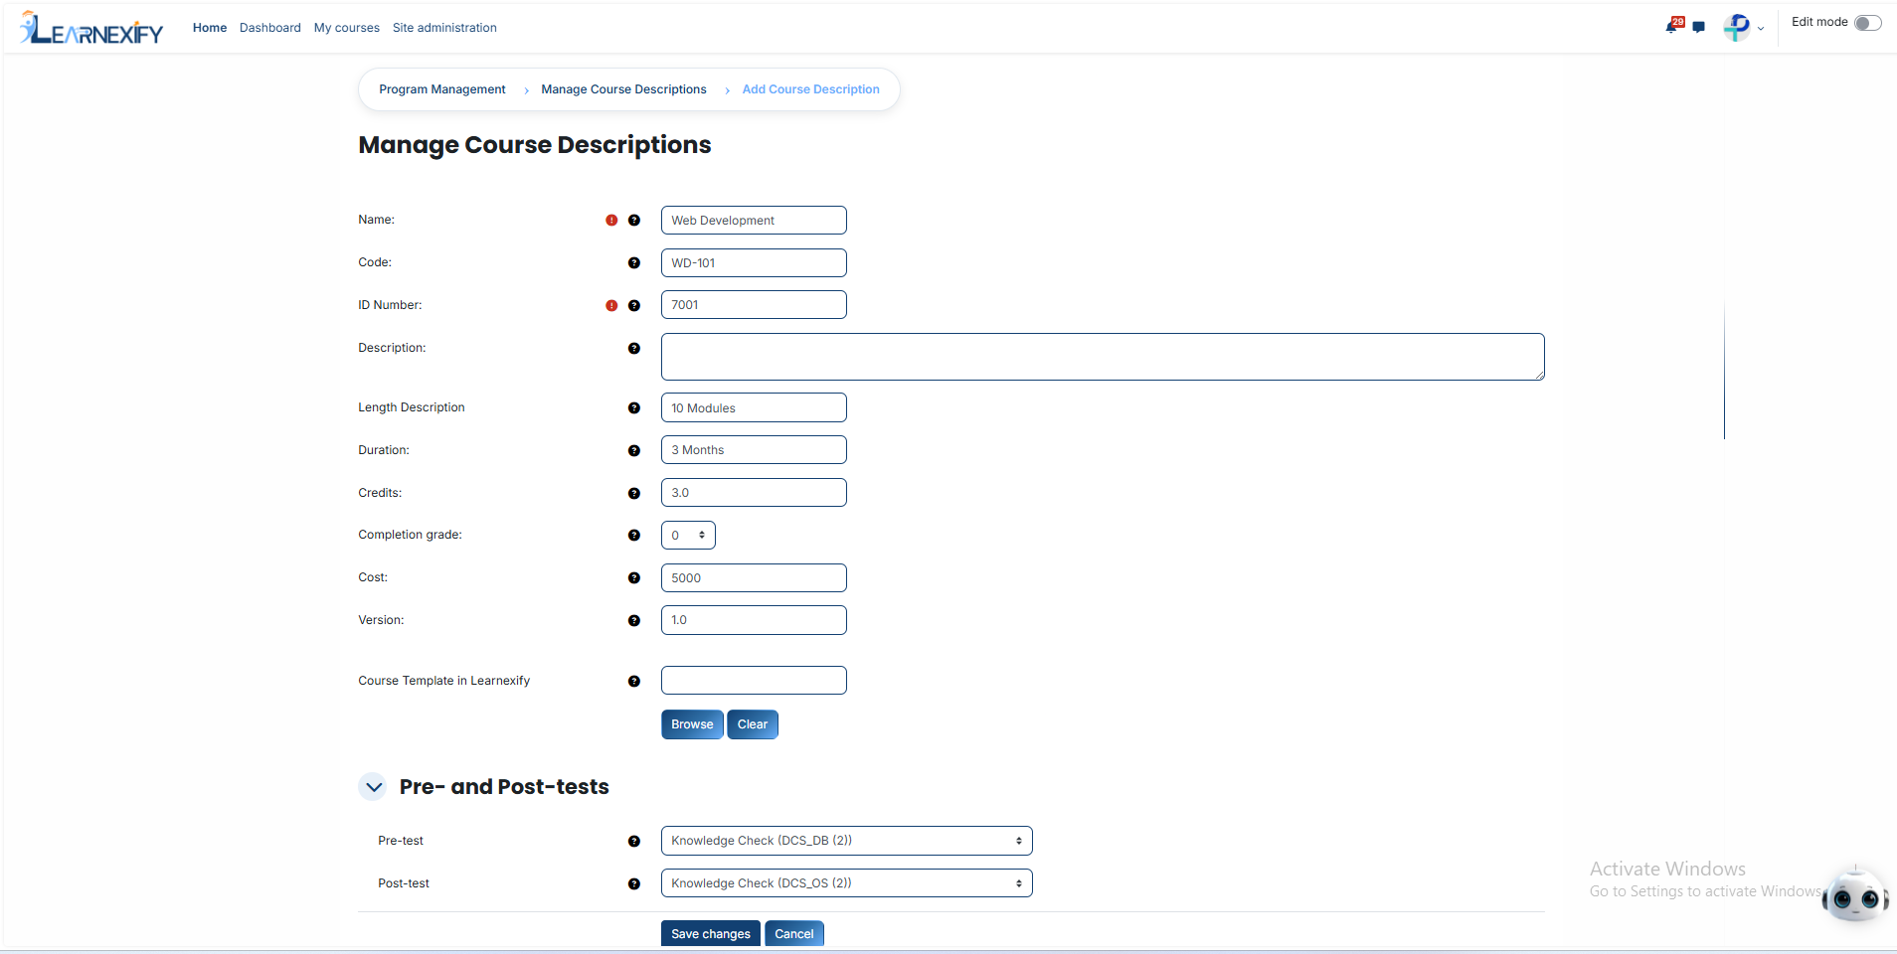1897x954 pixels.
Task: Click Program Management breadcrumb link
Action: tap(442, 89)
